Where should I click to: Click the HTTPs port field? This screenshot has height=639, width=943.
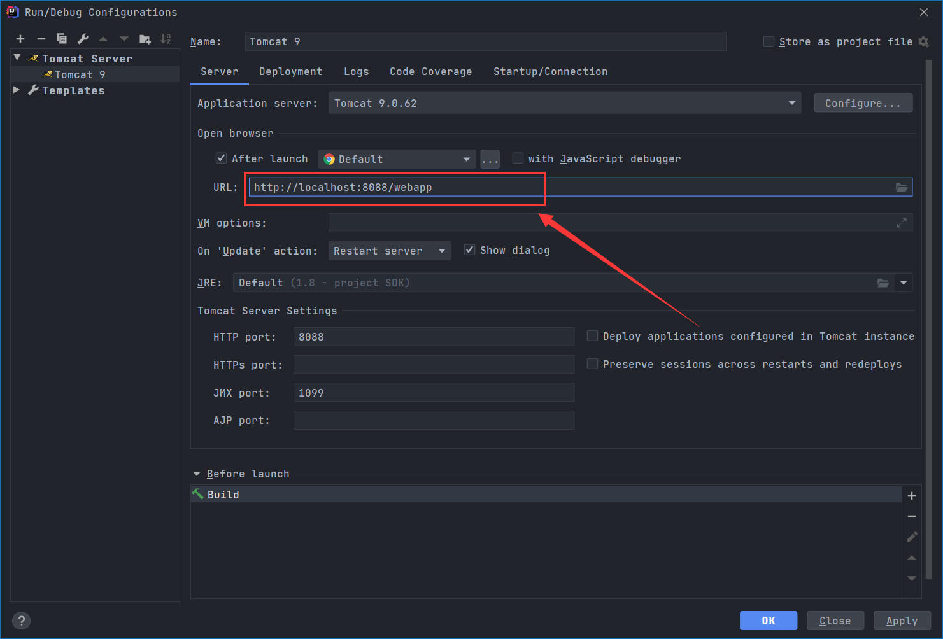point(434,365)
